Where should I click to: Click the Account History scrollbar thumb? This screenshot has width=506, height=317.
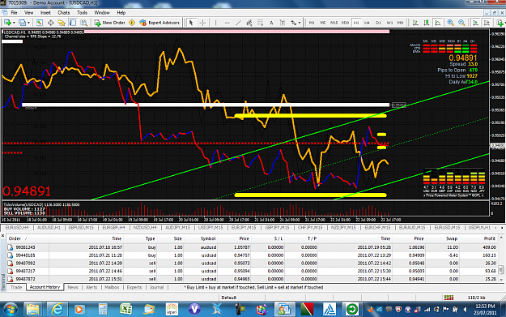501,269
